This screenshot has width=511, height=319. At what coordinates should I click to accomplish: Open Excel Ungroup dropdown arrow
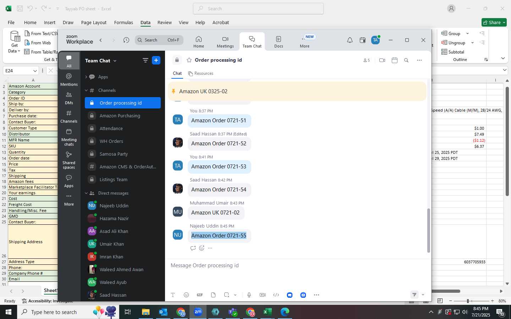472,43
